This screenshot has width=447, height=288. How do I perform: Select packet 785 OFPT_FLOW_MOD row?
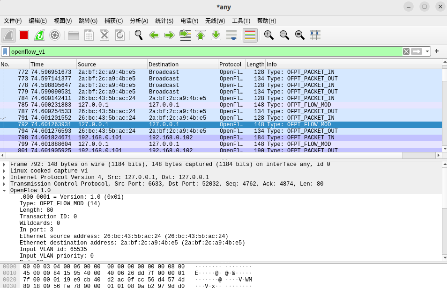point(221,105)
